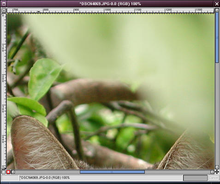Enable the red Quick Mask button

click(x=8, y=172)
